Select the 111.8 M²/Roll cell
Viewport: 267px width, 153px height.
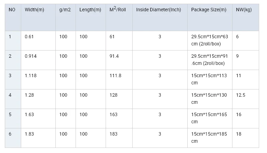click(x=115, y=76)
